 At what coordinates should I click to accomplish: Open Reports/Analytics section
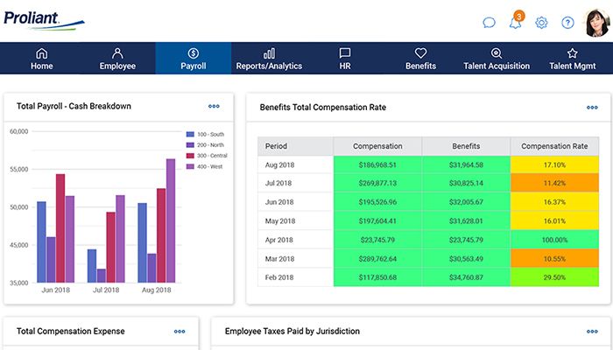tap(269, 59)
